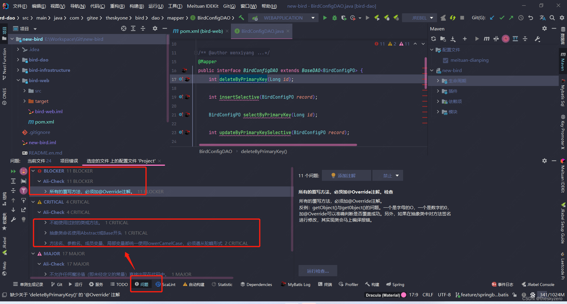
Task: Expand bird-dao module in Project tree
Action: 18,60
